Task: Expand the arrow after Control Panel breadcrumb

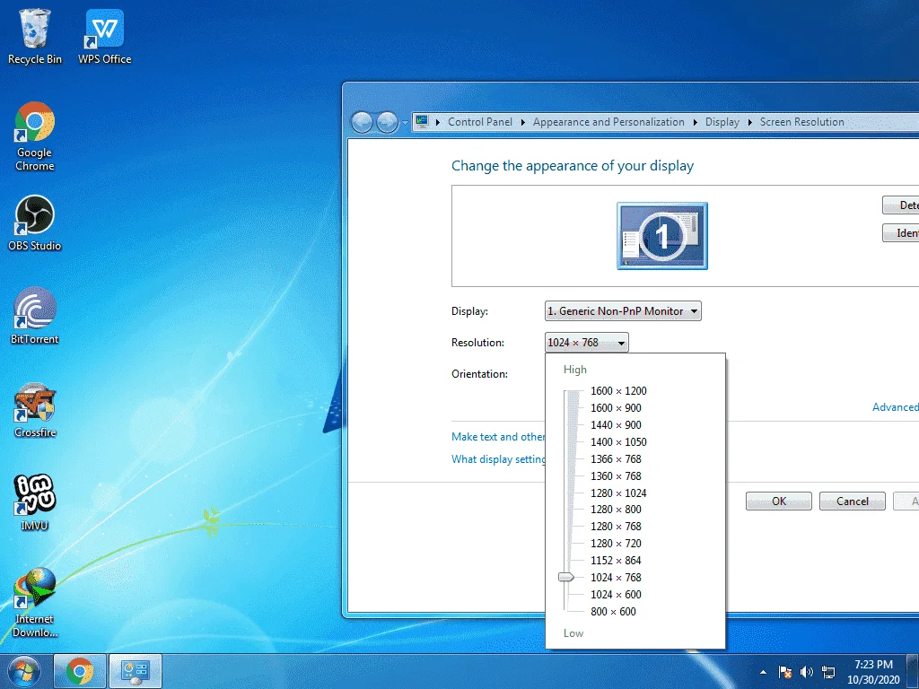Action: 523,122
